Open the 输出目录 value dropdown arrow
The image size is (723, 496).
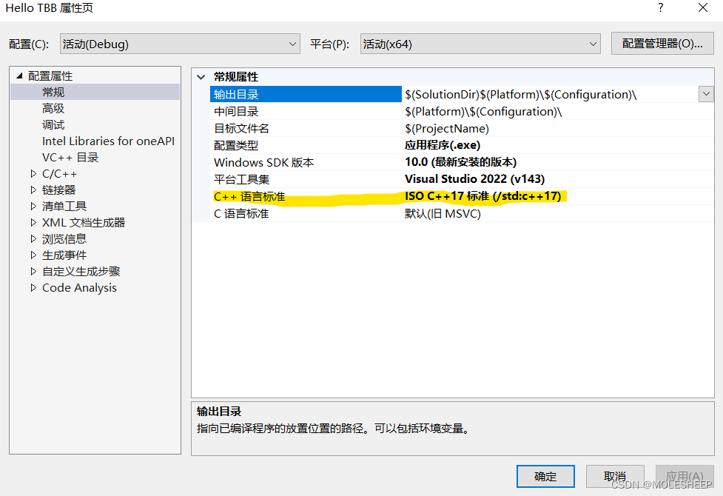(x=706, y=93)
